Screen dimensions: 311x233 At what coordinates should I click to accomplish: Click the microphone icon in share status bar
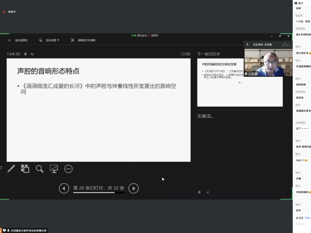coord(8,231)
